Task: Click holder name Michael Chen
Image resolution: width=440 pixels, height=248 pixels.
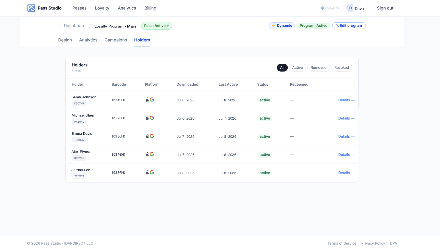Action: pyautogui.click(x=83, y=115)
